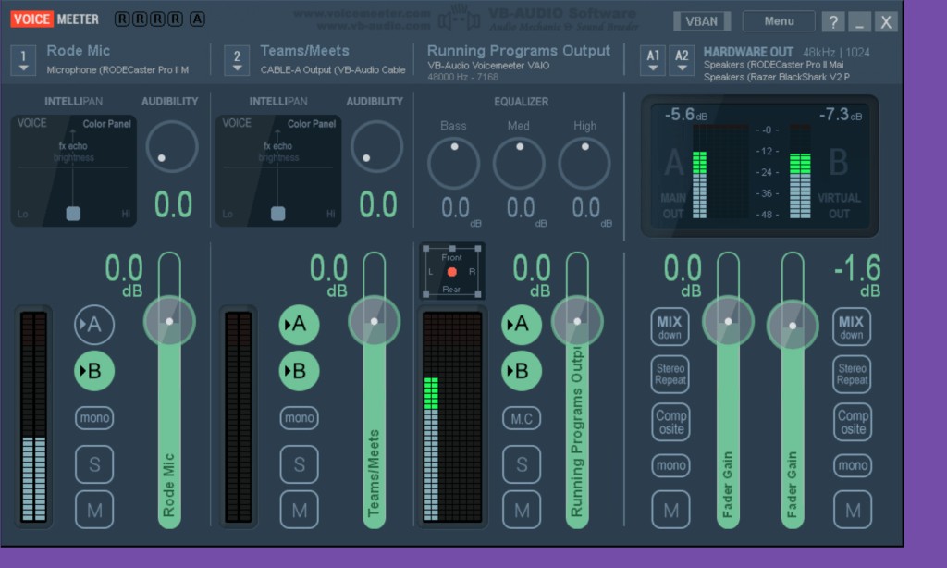Screen dimensions: 947x568
Task: Enable mono on the Teams/Meets strip
Action: [299, 417]
